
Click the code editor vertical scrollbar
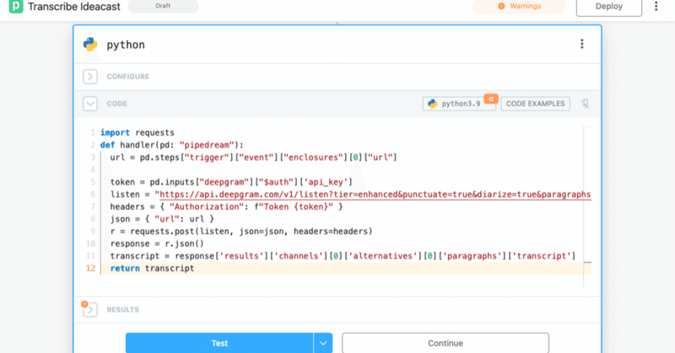pos(587,206)
